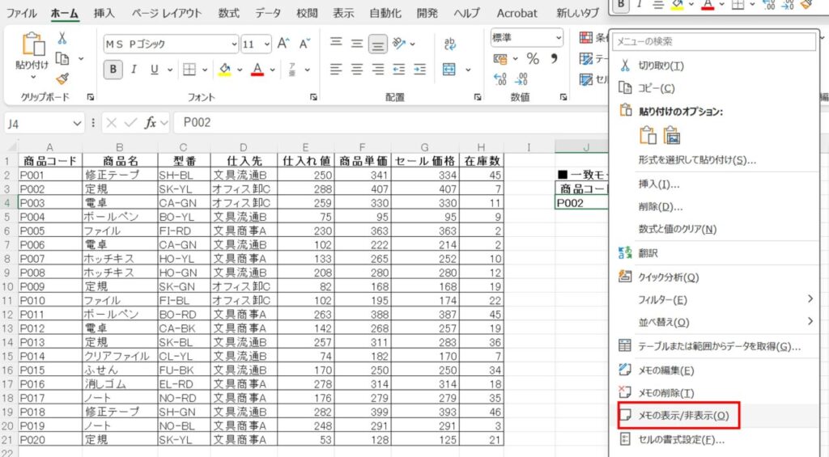Open the fill color dropdown arrow
Image resolution: width=829 pixels, height=457 pixels.
coord(240,70)
